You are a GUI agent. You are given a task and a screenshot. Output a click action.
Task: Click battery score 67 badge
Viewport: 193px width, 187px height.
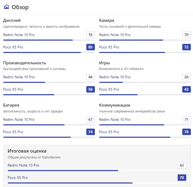click(91, 119)
